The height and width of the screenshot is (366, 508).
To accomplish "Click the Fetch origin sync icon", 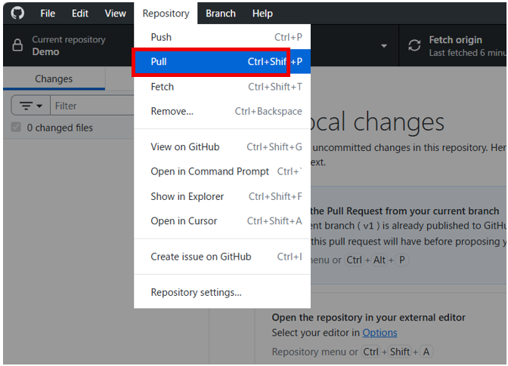I will (x=414, y=45).
